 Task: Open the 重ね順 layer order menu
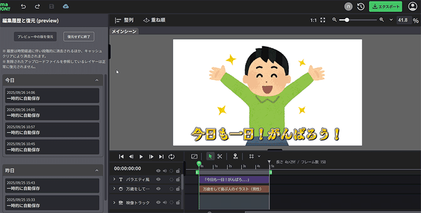153,20
